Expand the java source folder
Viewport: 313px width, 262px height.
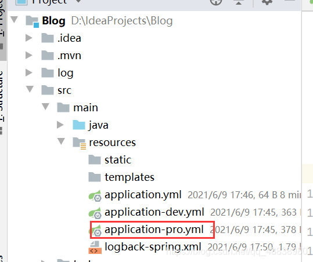60,125
